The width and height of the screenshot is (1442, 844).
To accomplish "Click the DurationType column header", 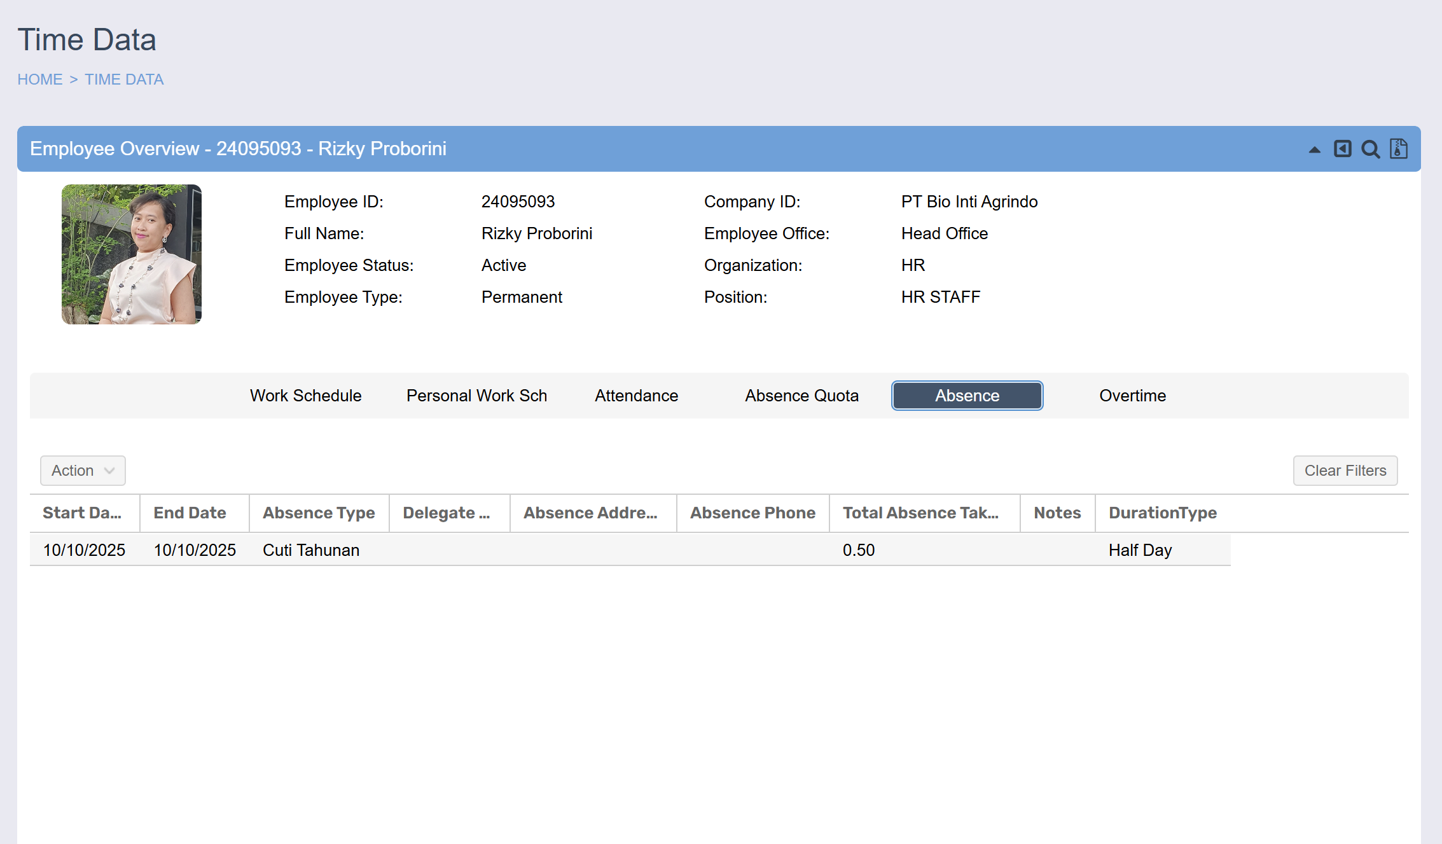I will pos(1162,513).
